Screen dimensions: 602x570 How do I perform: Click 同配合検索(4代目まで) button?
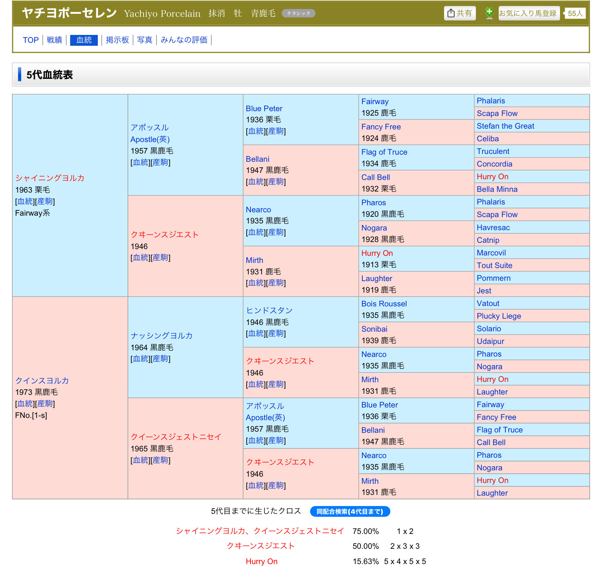350,512
